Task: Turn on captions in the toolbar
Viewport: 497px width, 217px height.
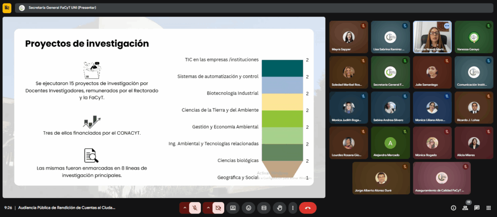Action: [264, 208]
